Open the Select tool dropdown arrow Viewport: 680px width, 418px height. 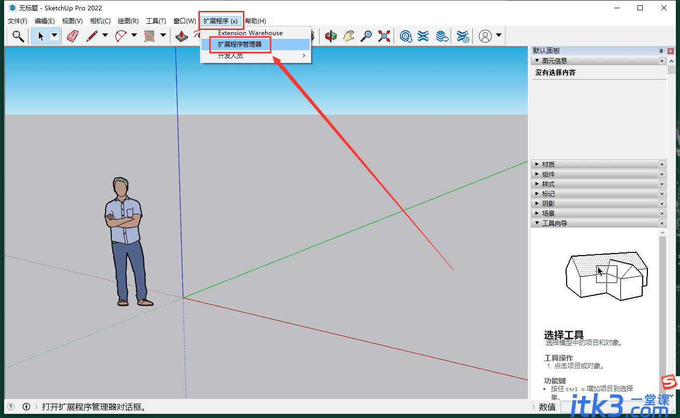click(54, 36)
